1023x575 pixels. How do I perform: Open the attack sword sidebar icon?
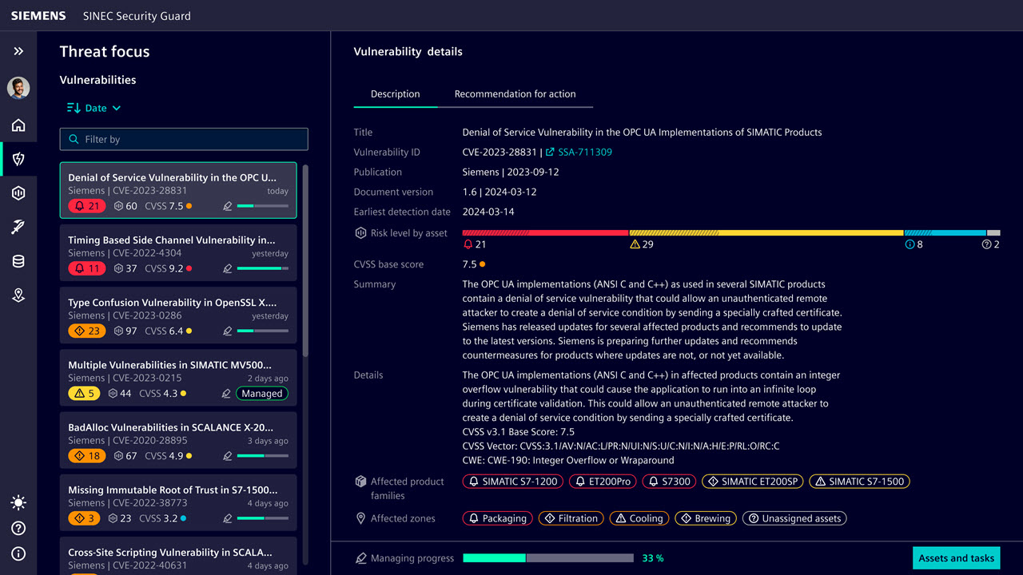[18, 228]
